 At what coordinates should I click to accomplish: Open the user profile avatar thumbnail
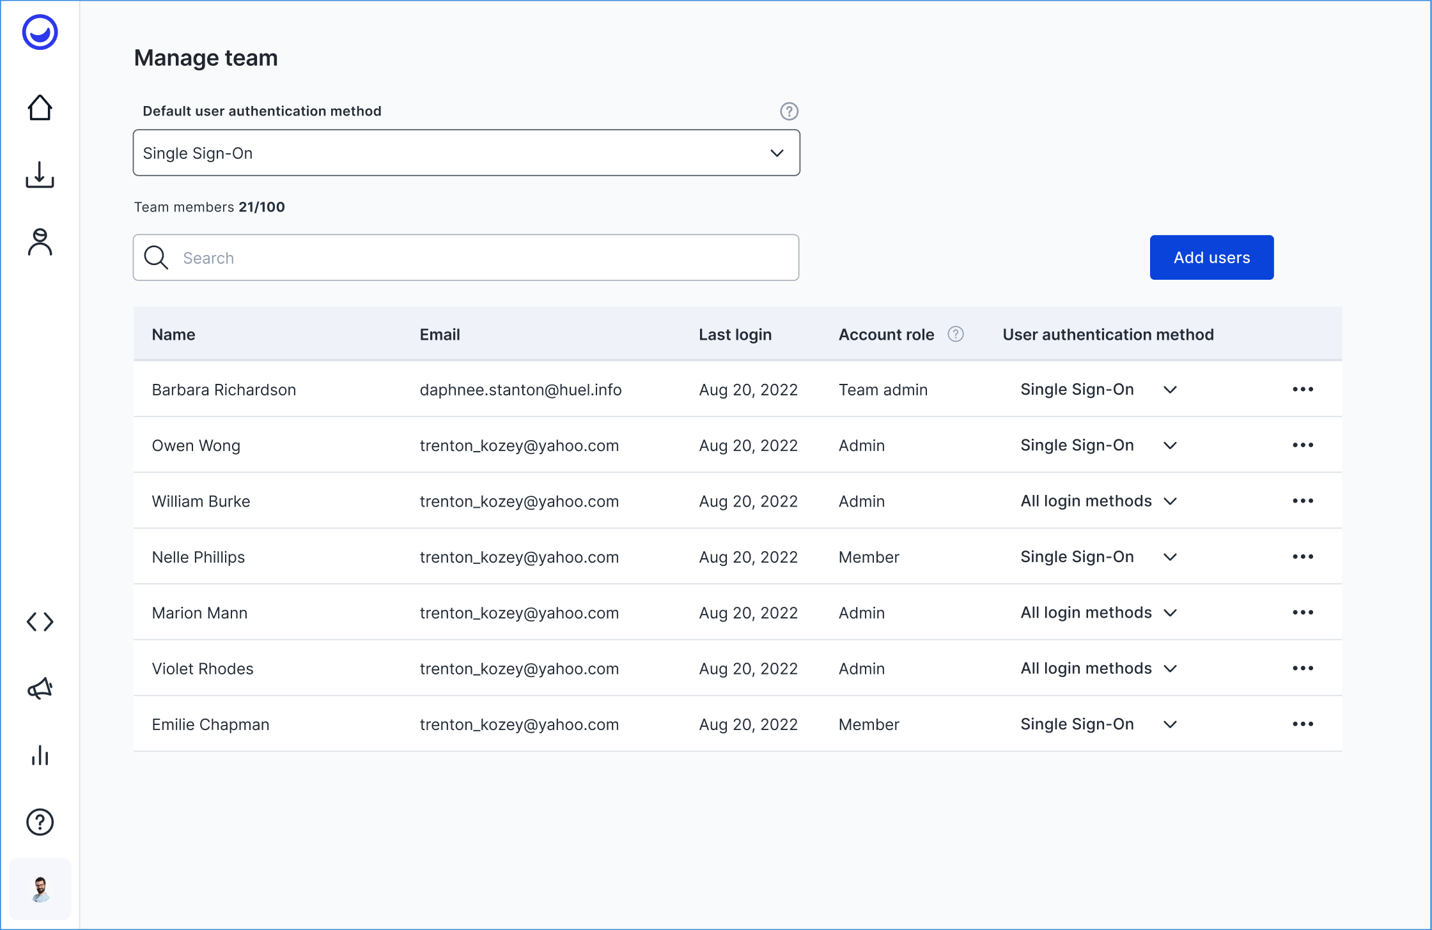[x=40, y=888]
